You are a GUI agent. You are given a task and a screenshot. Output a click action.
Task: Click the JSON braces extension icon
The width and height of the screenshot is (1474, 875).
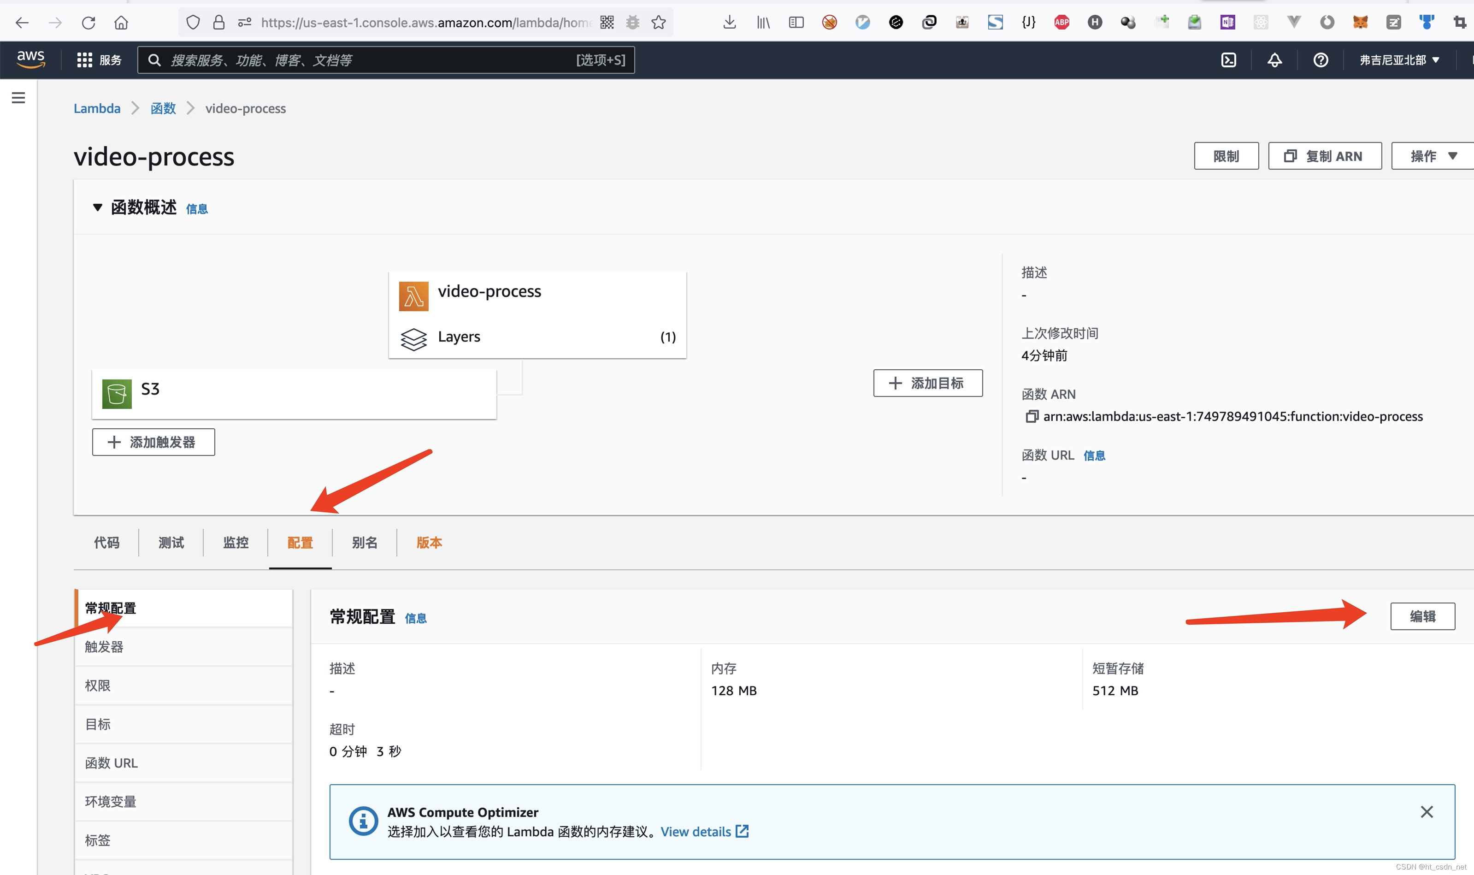[1028, 23]
